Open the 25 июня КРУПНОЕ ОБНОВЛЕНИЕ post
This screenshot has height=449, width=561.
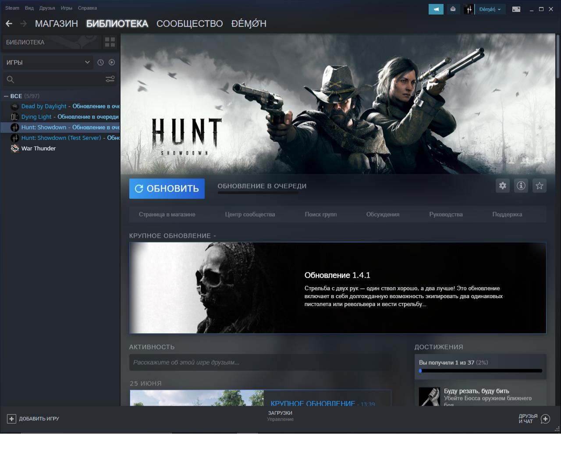pos(260,398)
